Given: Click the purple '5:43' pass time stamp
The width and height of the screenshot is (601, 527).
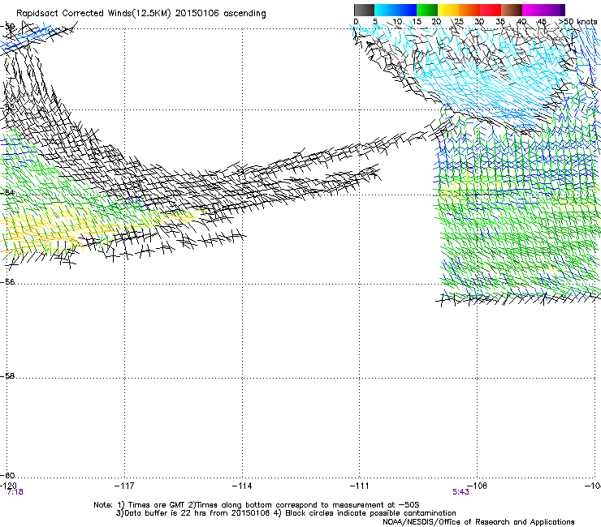Looking at the screenshot, I should coord(460,492).
